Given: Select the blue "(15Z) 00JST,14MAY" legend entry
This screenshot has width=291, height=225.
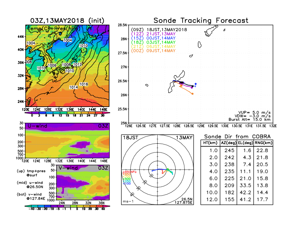Looking at the screenshot, I should coord(153,38).
